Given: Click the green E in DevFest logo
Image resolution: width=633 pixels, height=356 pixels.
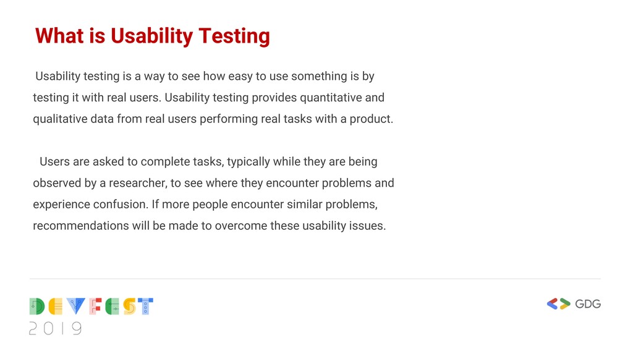Looking at the screenshot, I should pyautogui.click(x=113, y=307).
